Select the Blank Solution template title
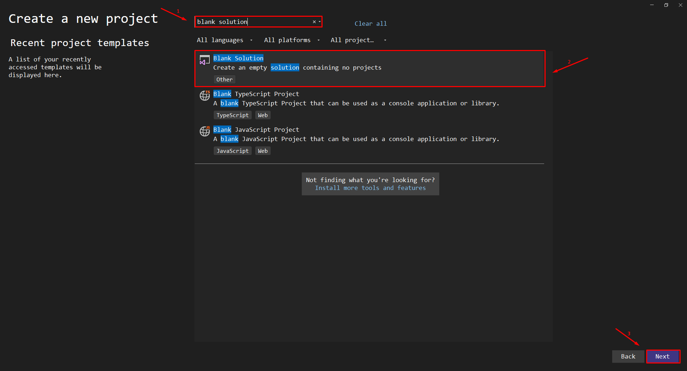Image resolution: width=687 pixels, height=371 pixels. coord(238,58)
